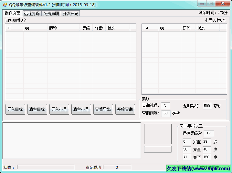The height and width of the screenshot is (173, 232).
Task: Click the ID column header in target list
Action: click(x=14, y=28)
